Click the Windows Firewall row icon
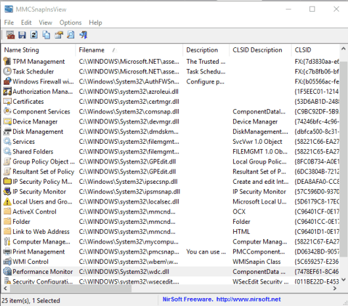The image size is (348, 306). coord(7,81)
